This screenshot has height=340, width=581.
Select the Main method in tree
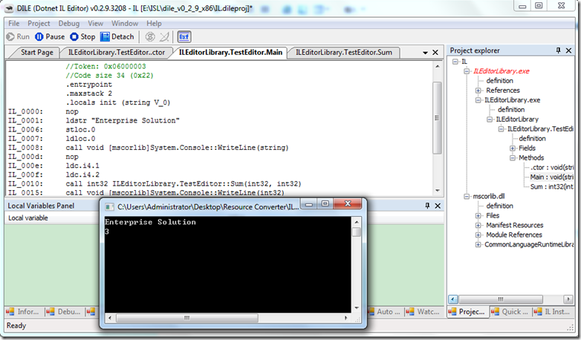tap(551, 177)
